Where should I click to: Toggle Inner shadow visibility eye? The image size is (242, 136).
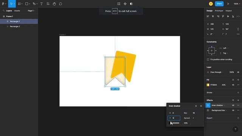(x=233, y=105)
